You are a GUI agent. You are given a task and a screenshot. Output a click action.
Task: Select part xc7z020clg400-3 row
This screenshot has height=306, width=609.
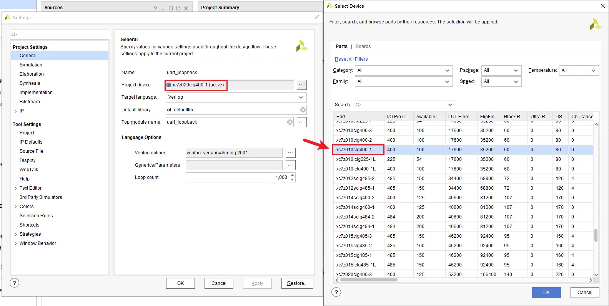[463, 274]
